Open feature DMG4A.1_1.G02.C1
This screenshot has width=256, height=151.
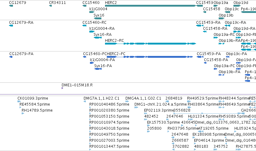tap(143, 98)
